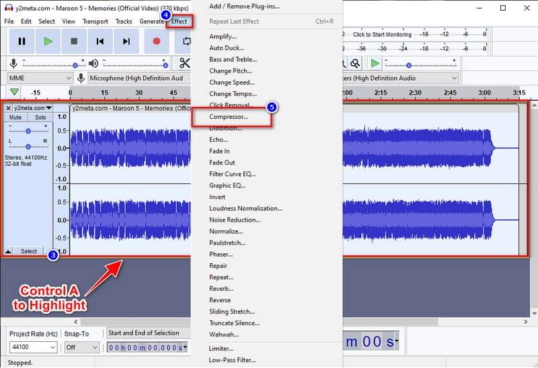Select Noise Reduction... effect

coord(234,220)
